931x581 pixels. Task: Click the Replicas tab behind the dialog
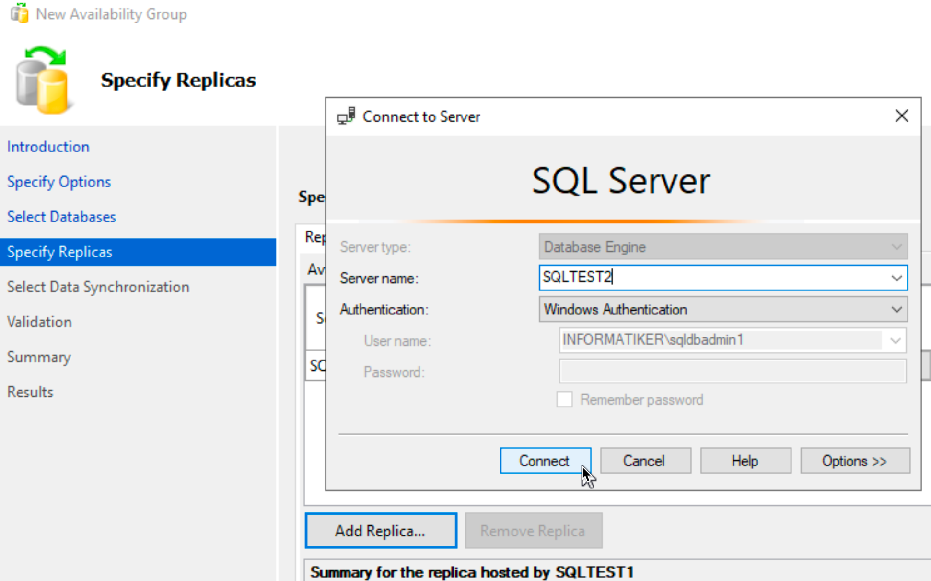tap(315, 236)
